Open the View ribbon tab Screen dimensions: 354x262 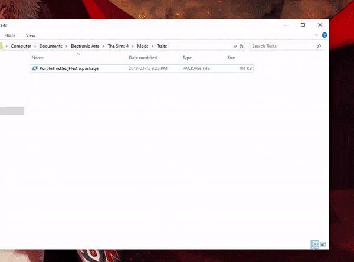coord(31,35)
